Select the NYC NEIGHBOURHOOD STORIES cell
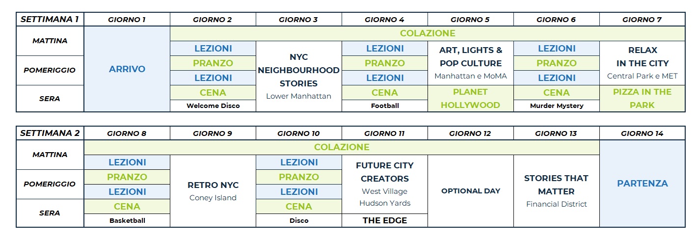 pyautogui.click(x=298, y=77)
